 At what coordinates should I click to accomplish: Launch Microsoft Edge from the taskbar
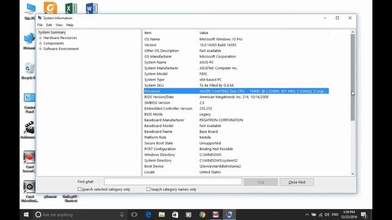tap(148, 215)
